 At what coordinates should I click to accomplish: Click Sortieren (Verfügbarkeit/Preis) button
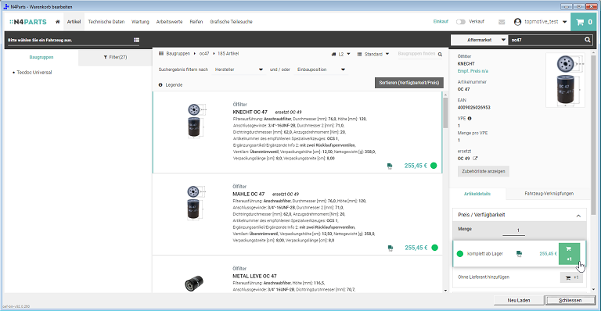409,83
